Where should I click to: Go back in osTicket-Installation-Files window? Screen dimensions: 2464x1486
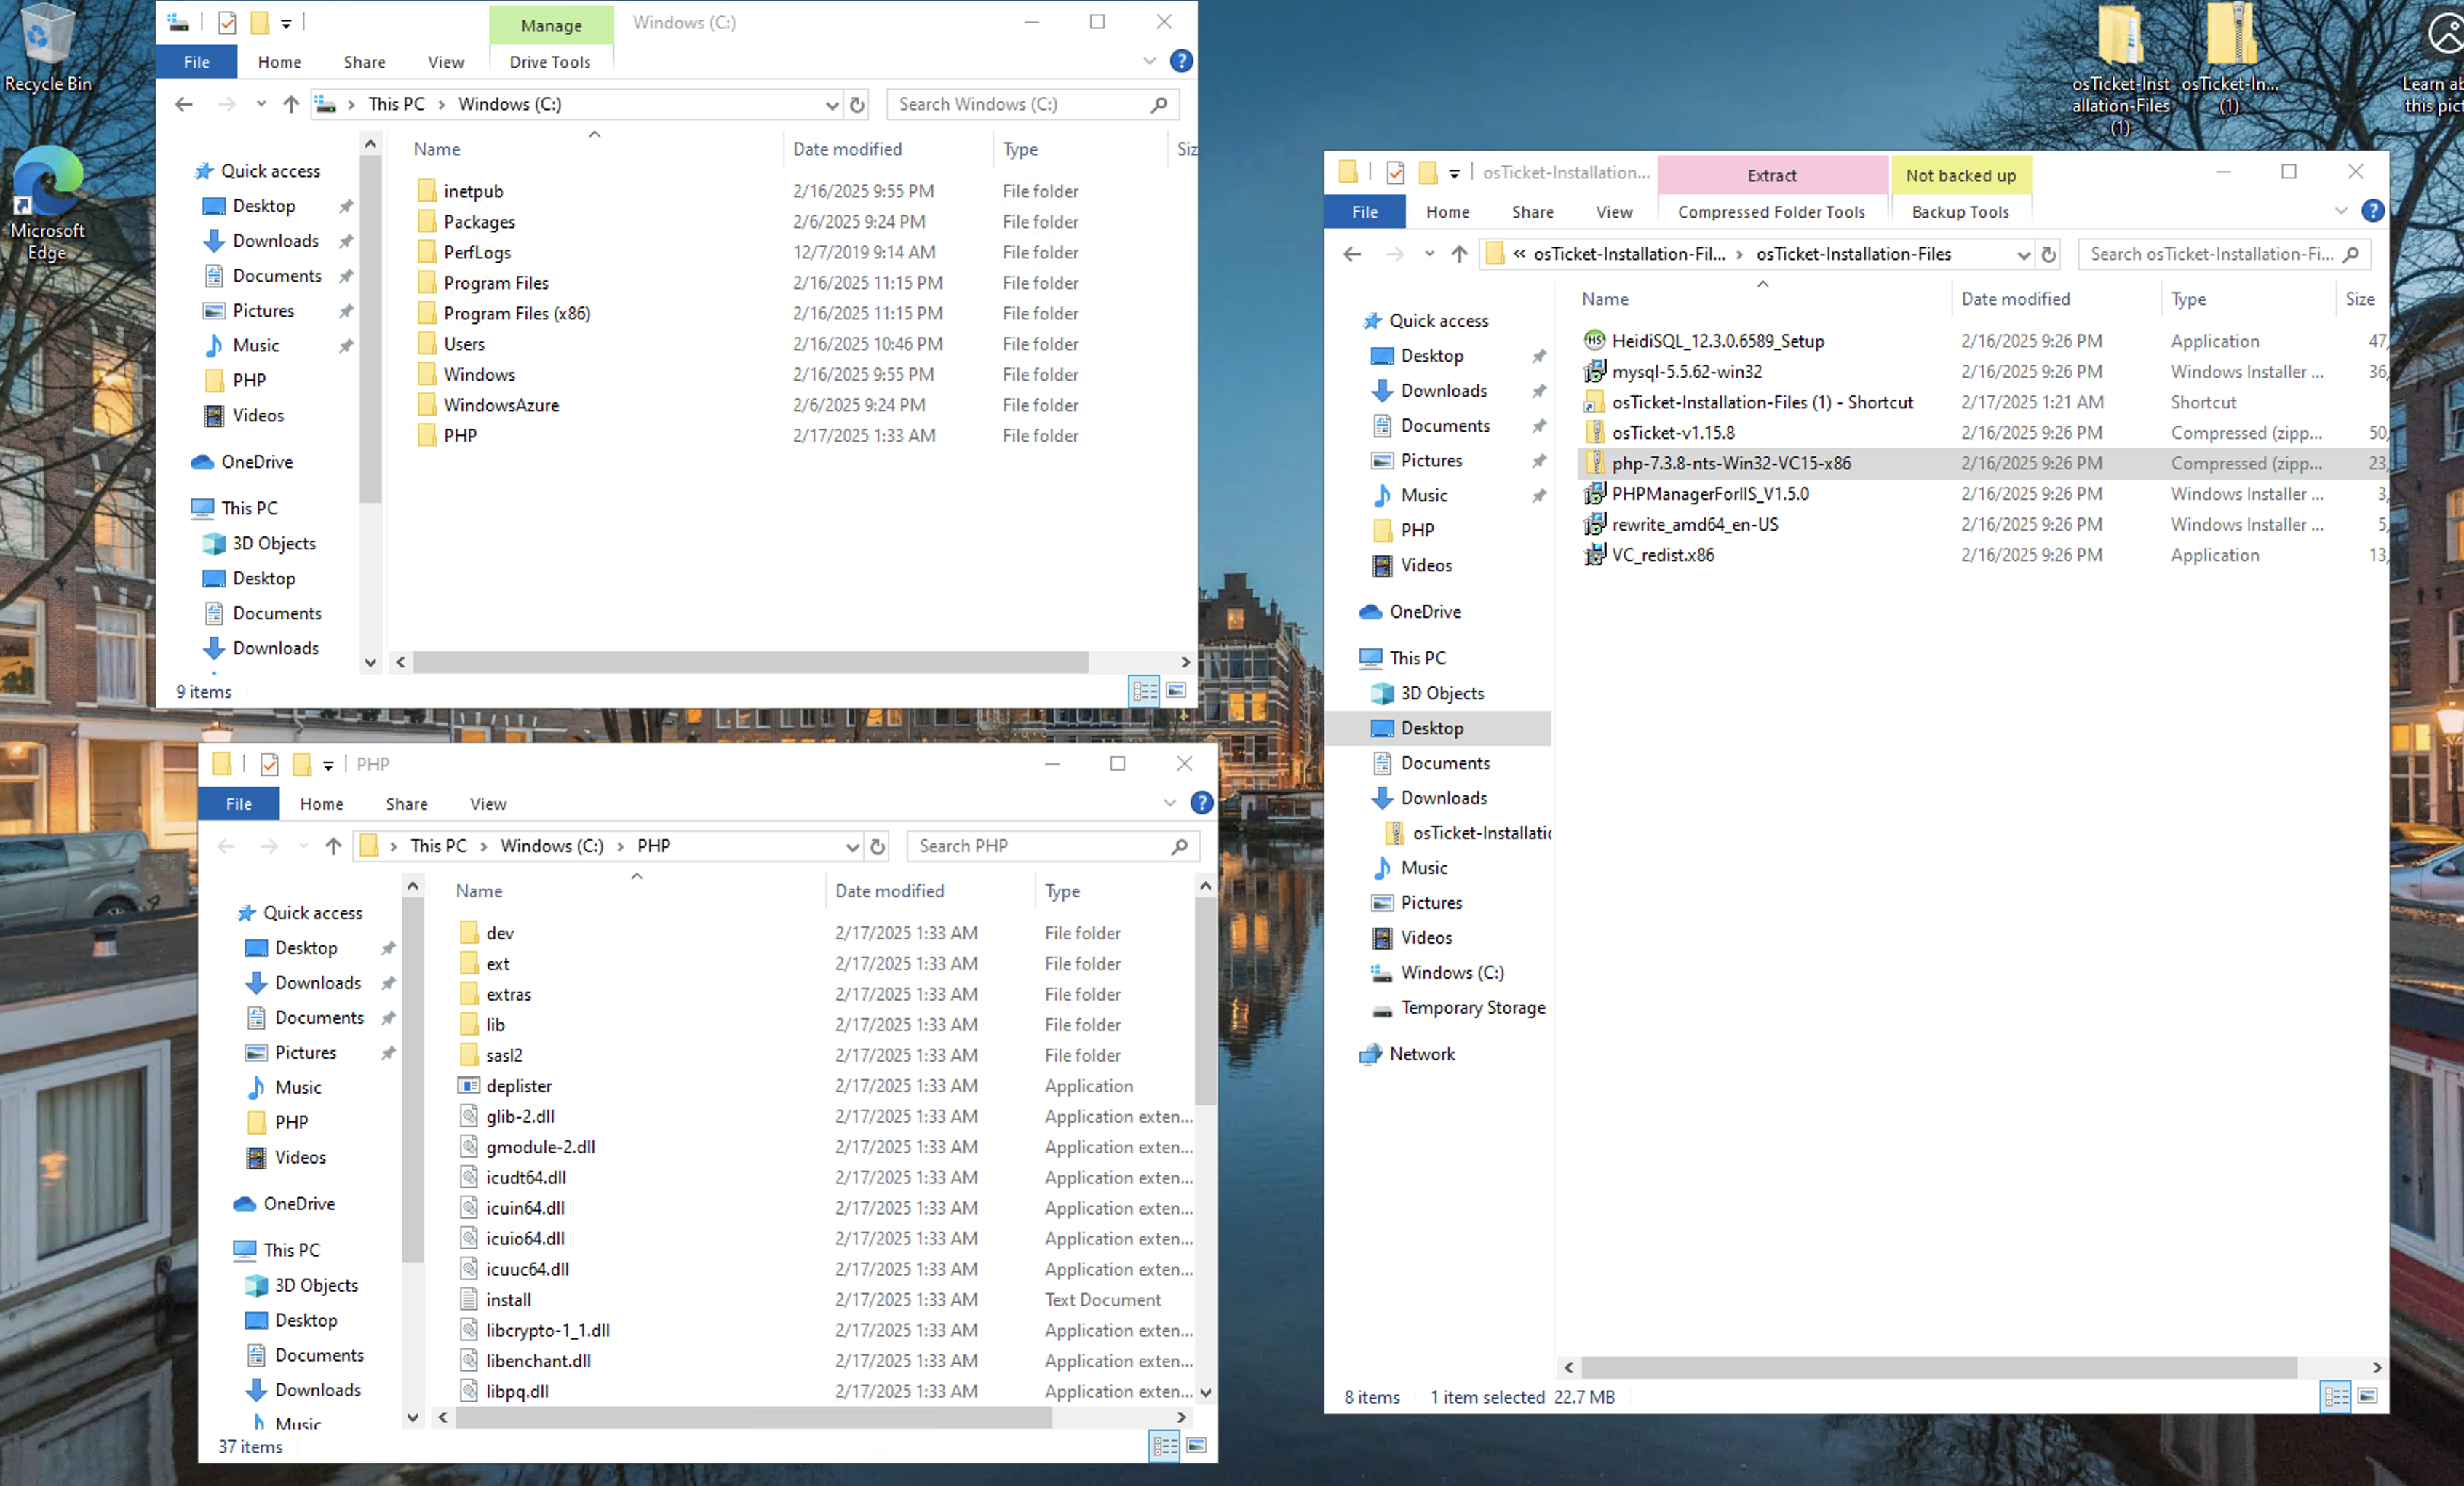(x=1352, y=254)
